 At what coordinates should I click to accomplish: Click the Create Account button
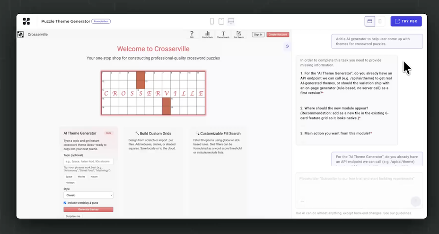click(x=278, y=35)
